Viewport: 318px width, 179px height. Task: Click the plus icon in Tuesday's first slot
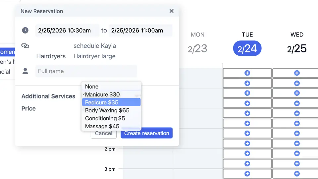tap(247, 73)
